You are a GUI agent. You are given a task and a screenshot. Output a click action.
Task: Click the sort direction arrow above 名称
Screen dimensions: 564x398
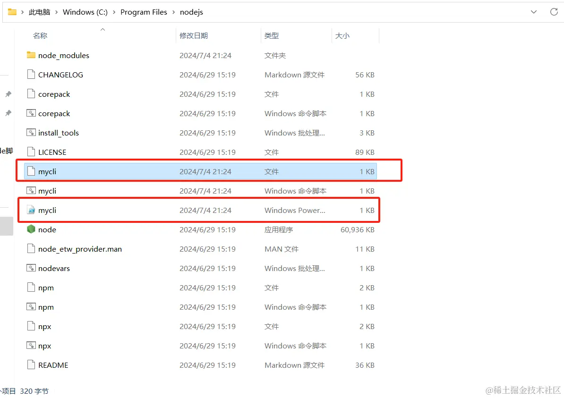103,29
